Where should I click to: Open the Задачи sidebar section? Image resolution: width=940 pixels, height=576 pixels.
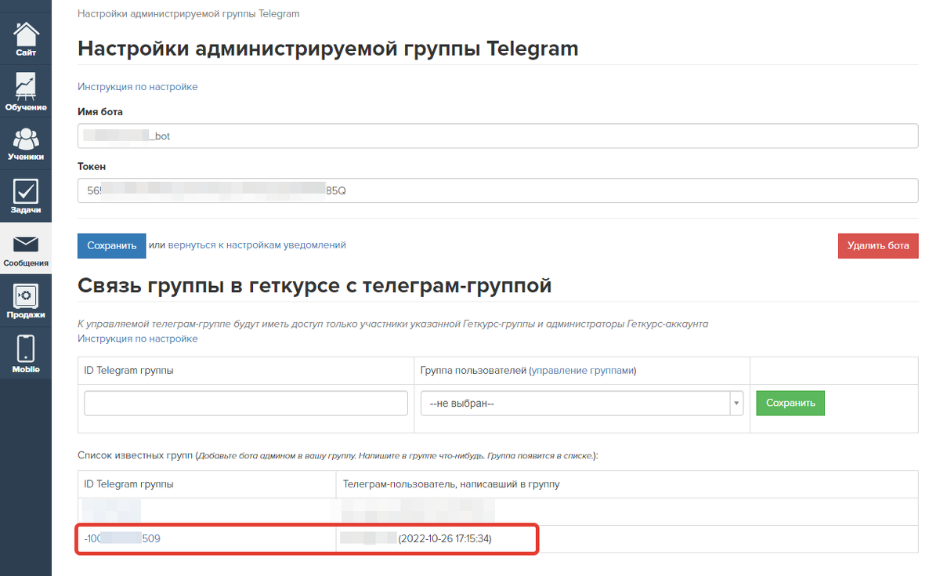pos(26,196)
